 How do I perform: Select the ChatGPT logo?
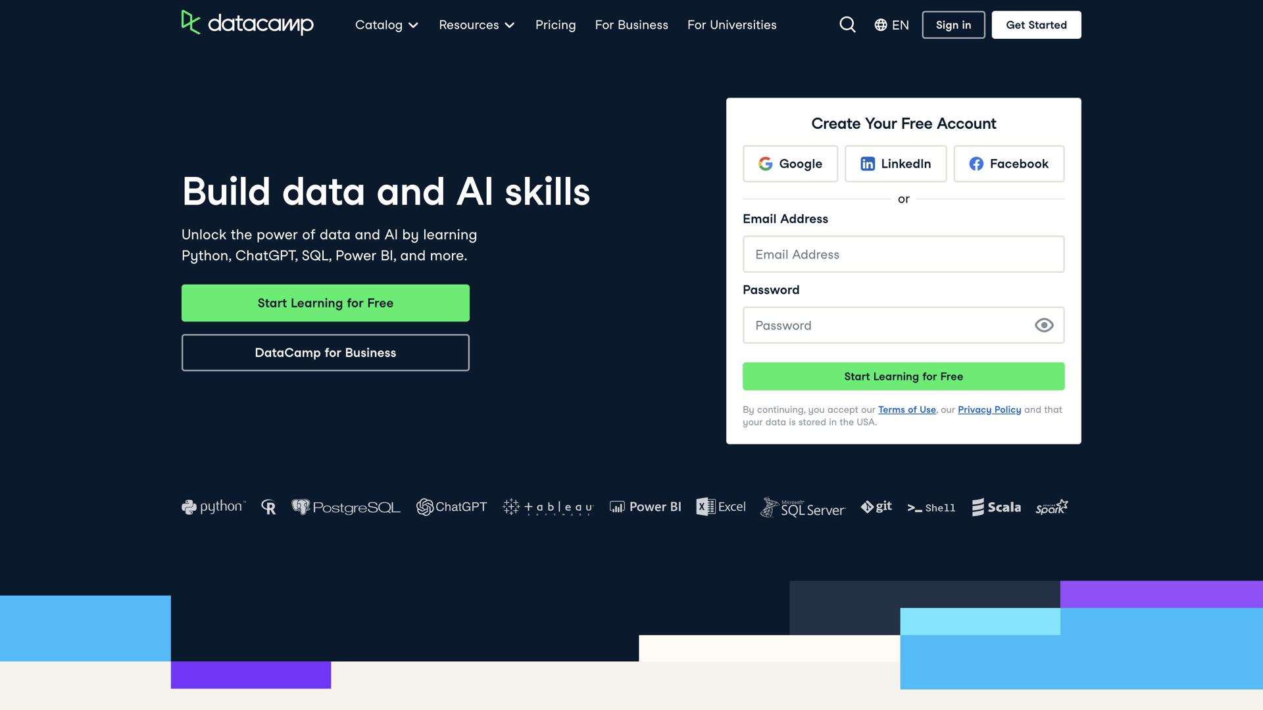[452, 507]
